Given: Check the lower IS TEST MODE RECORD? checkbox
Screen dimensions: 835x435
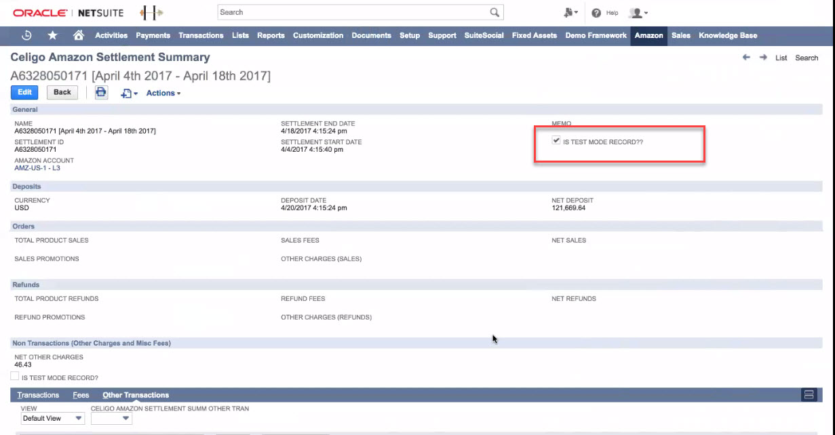Looking at the screenshot, I should pos(14,375).
